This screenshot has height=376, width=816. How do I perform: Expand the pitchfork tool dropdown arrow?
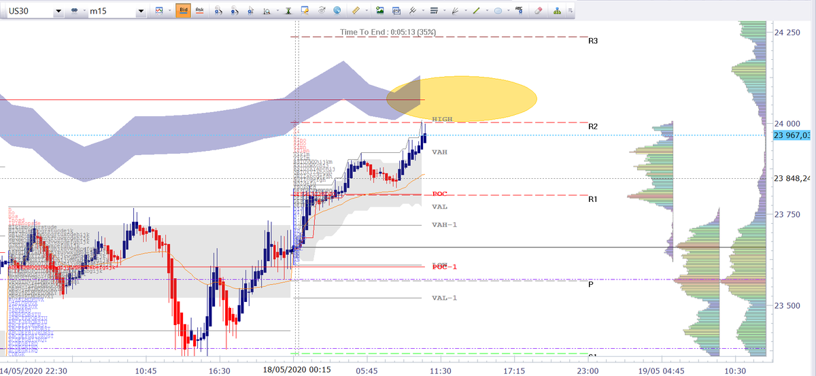423,11
